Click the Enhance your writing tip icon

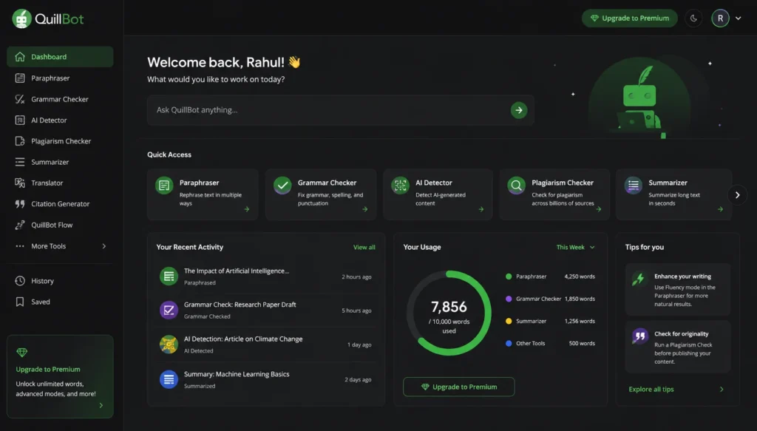point(639,279)
